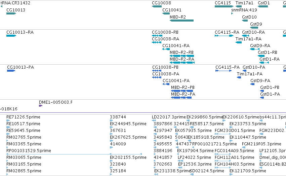Select the MBD-R2-RA transcript label
Viewport: 286px width, 176px height.
click(x=182, y=59)
